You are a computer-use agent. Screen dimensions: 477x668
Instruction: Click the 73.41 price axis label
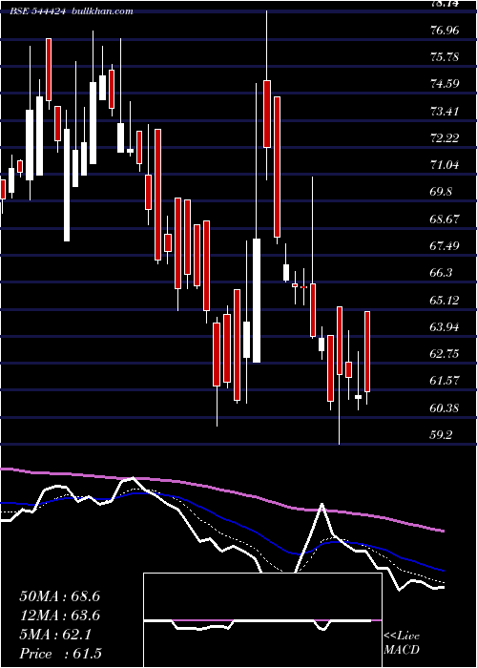coord(446,112)
